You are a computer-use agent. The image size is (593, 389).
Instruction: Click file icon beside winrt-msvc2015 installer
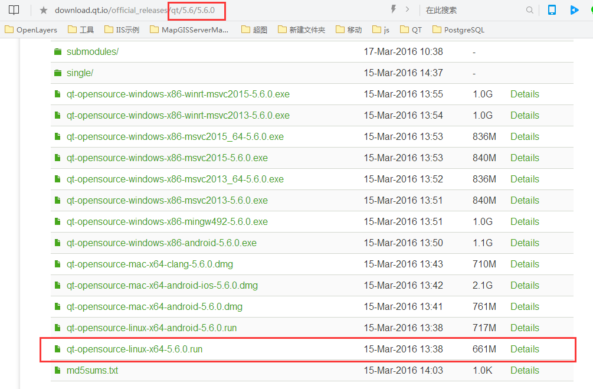pos(57,94)
